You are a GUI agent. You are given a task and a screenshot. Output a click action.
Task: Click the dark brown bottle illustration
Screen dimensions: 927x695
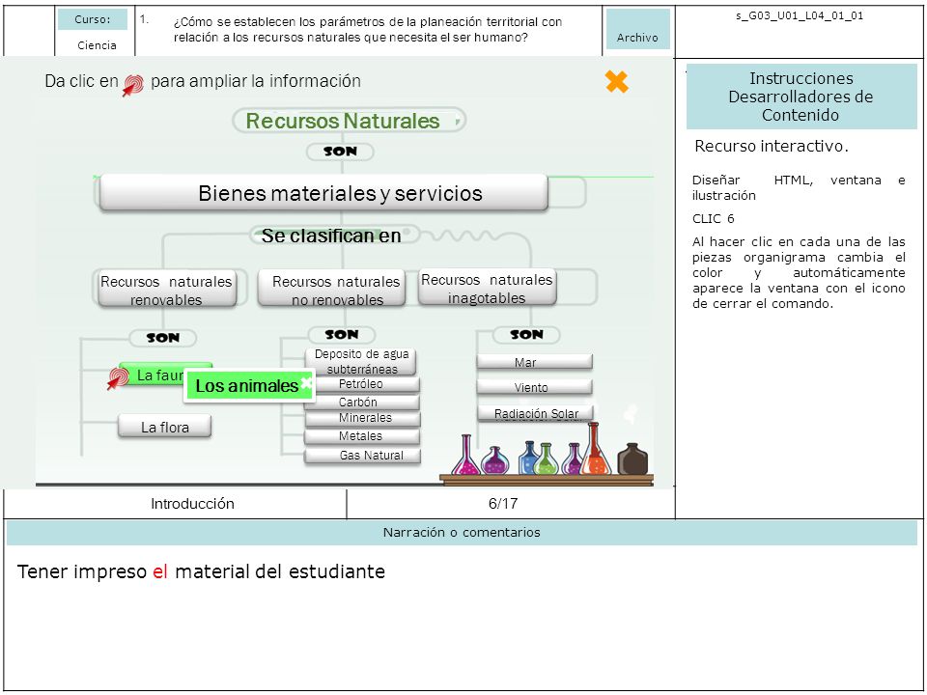coord(632,459)
